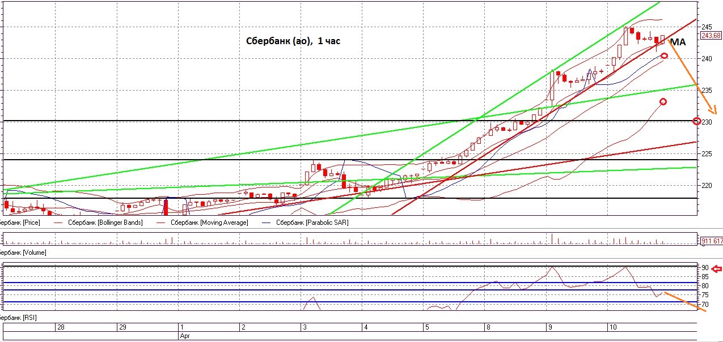Click the "Apr" month label
723x342 pixels.
point(184,335)
